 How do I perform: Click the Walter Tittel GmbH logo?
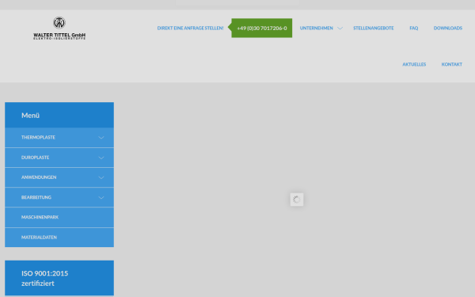point(59,29)
